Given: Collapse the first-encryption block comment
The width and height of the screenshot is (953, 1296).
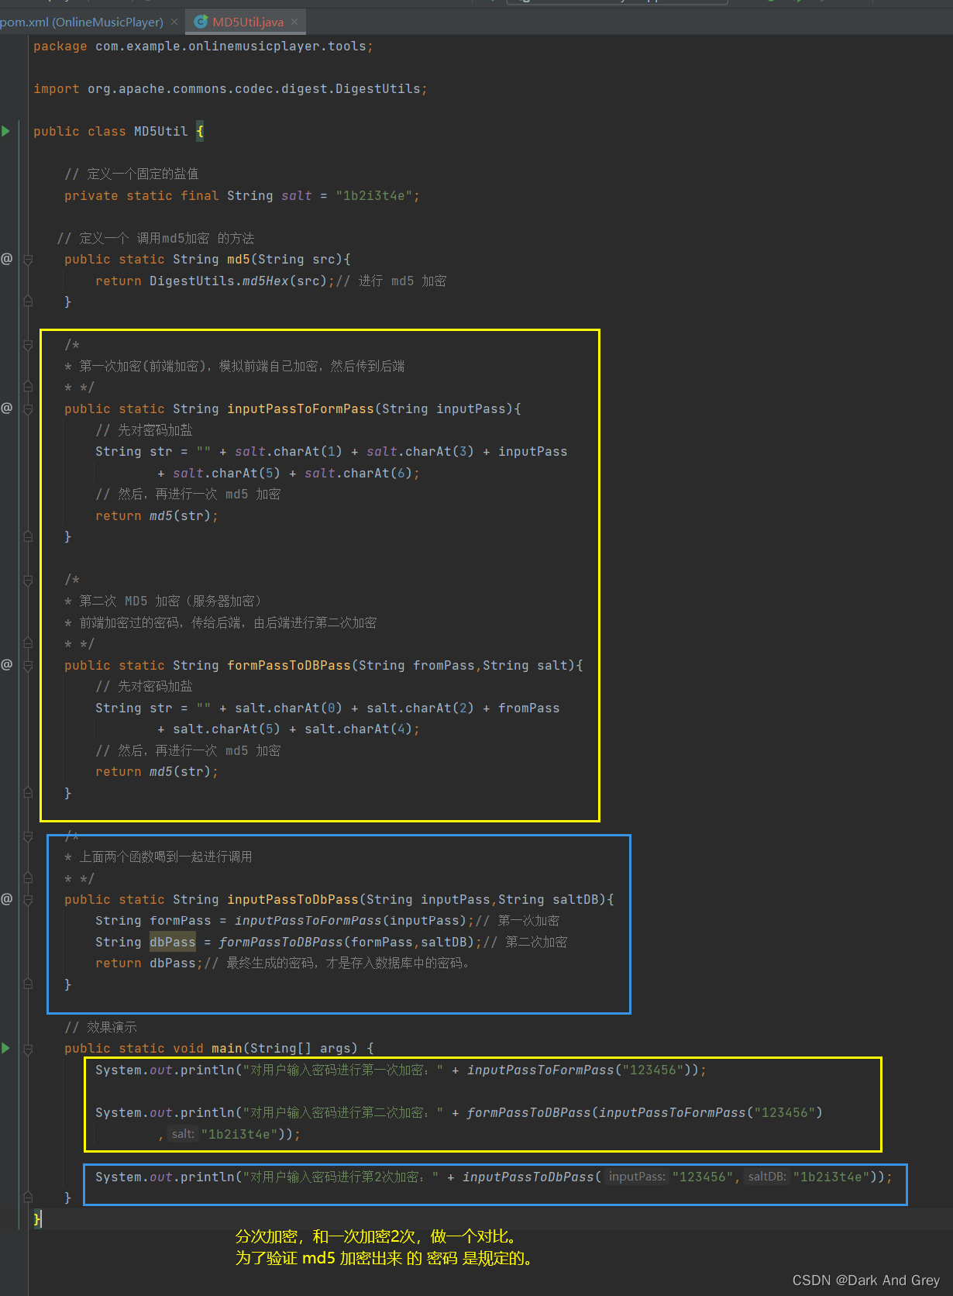Looking at the screenshot, I should click(x=28, y=345).
